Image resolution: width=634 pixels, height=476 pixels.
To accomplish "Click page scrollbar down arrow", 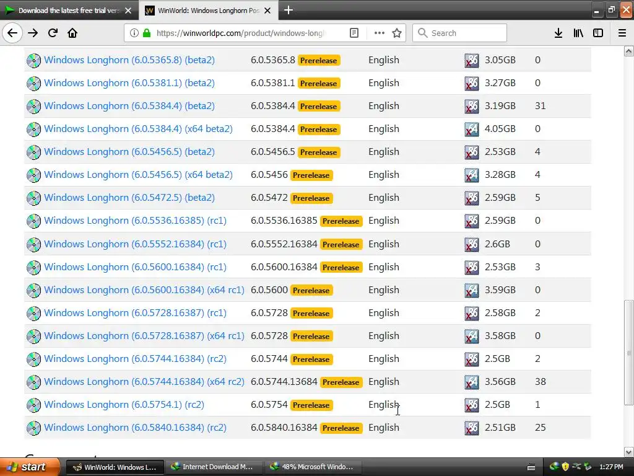I will pos(629,452).
